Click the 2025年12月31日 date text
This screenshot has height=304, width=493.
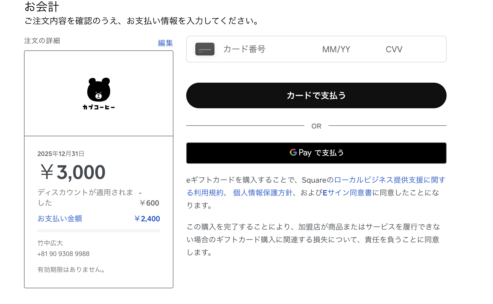[x=61, y=154]
